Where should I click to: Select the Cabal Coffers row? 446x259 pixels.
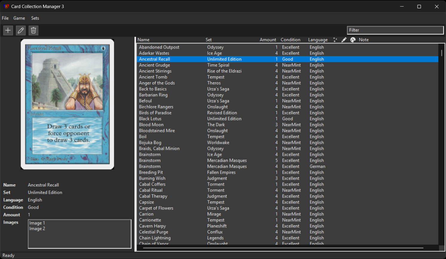click(x=288, y=184)
